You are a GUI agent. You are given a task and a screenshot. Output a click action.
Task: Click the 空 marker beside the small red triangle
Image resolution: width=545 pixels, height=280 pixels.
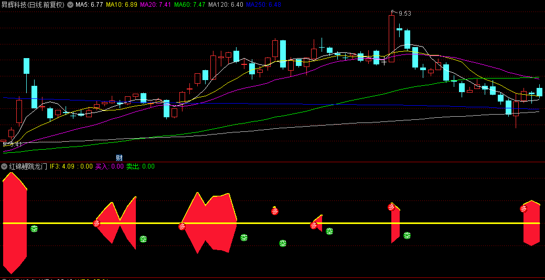point(329,231)
